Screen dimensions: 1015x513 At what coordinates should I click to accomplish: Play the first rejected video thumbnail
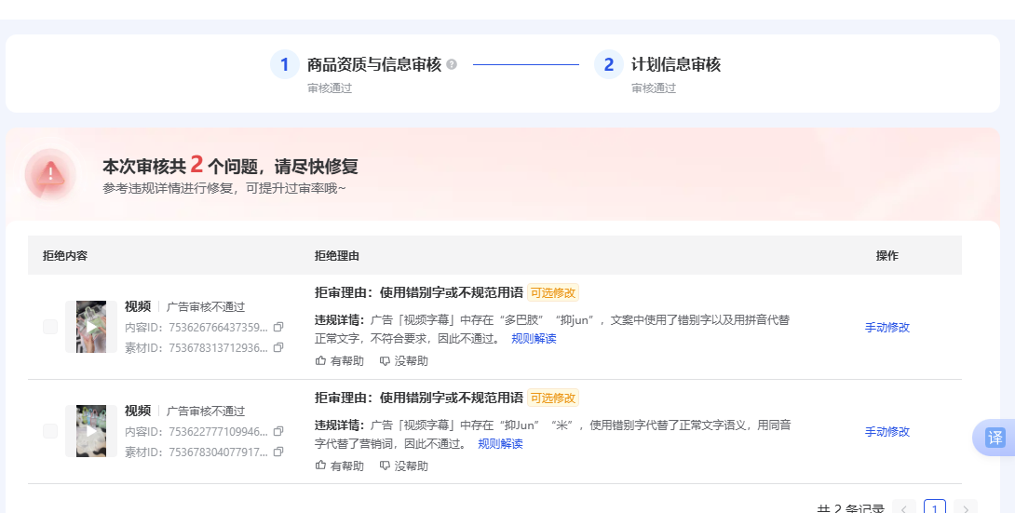(x=91, y=327)
